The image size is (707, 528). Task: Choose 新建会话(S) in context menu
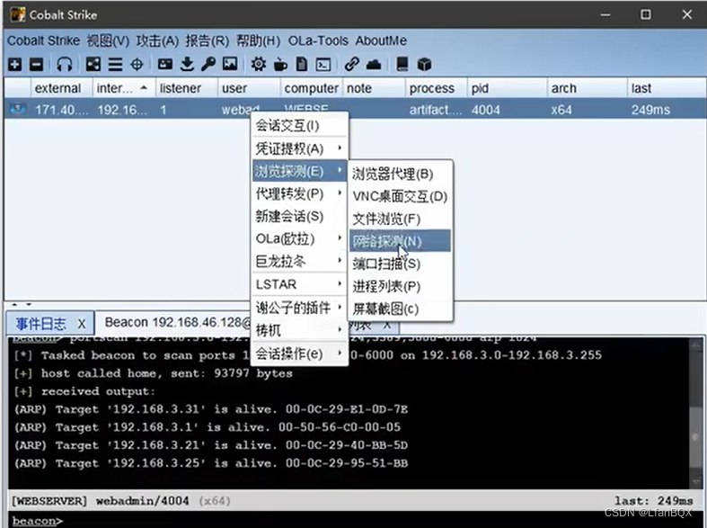pyautogui.click(x=300, y=216)
